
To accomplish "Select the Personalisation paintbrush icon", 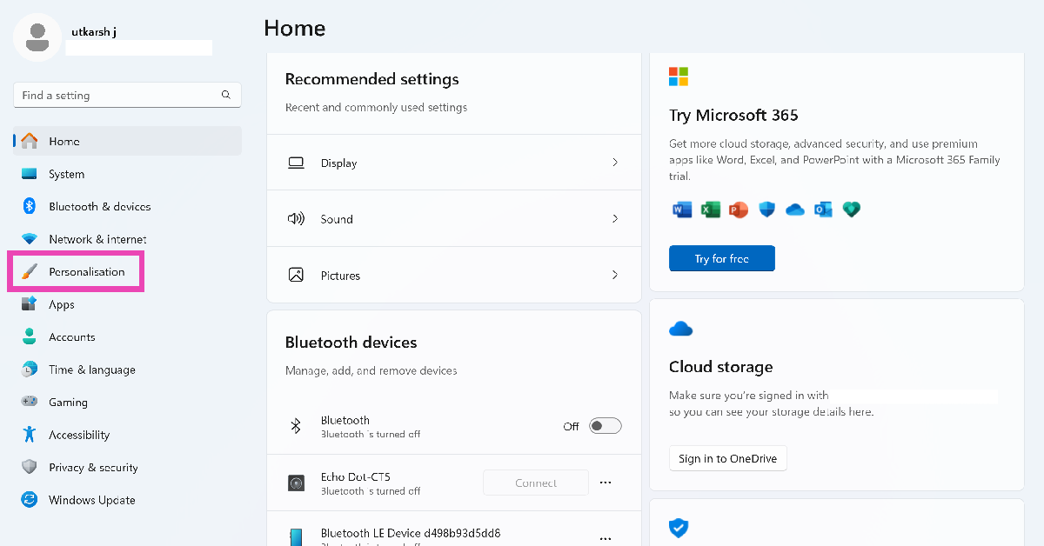I will pos(30,272).
